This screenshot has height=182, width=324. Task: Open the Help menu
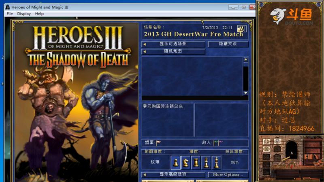39,14
